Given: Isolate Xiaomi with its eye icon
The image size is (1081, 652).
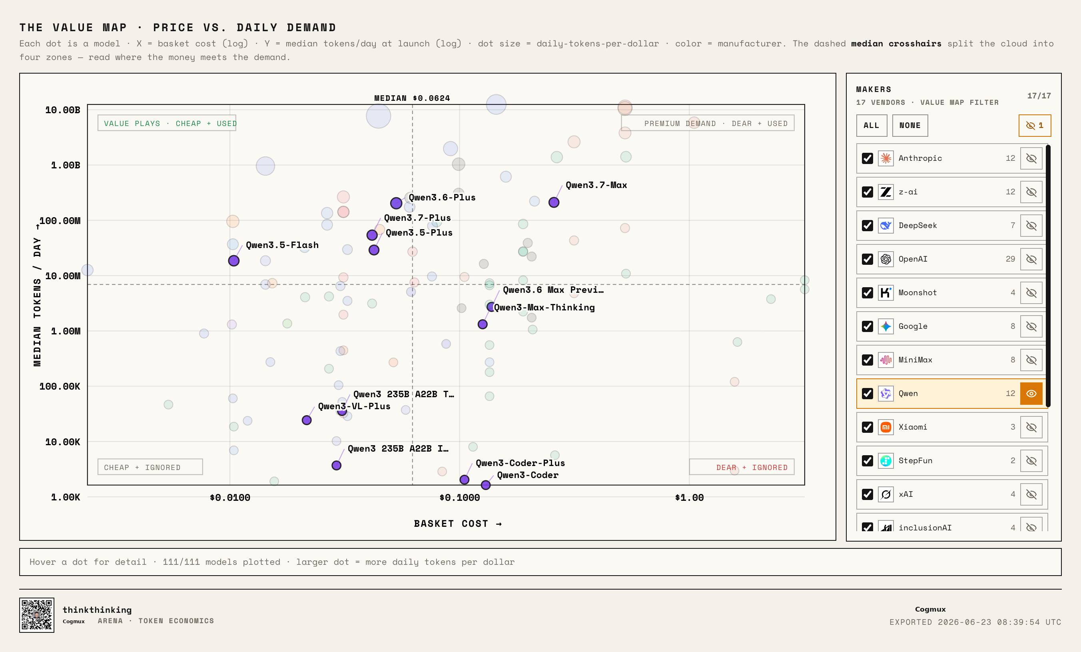Looking at the screenshot, I should [x=1031, y=427].
